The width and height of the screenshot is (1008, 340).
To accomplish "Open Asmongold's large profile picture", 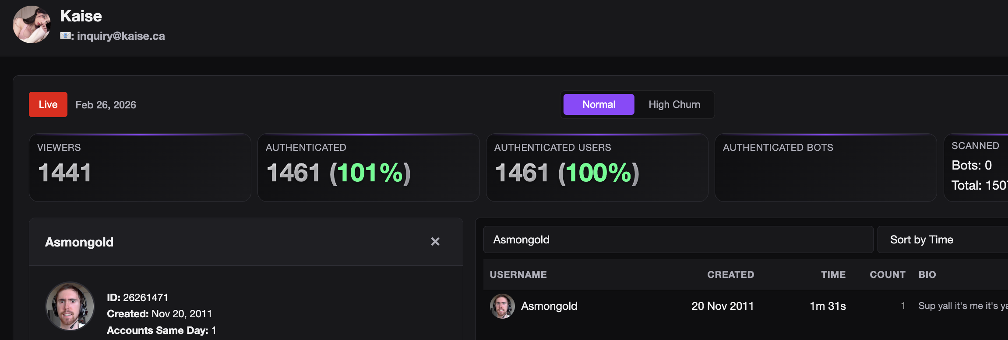I will (70, 306).
